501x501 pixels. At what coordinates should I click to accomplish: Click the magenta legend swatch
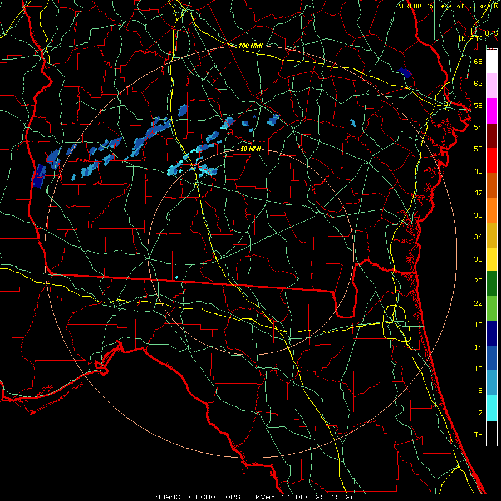pyautogui.click(x=492, y=111)
